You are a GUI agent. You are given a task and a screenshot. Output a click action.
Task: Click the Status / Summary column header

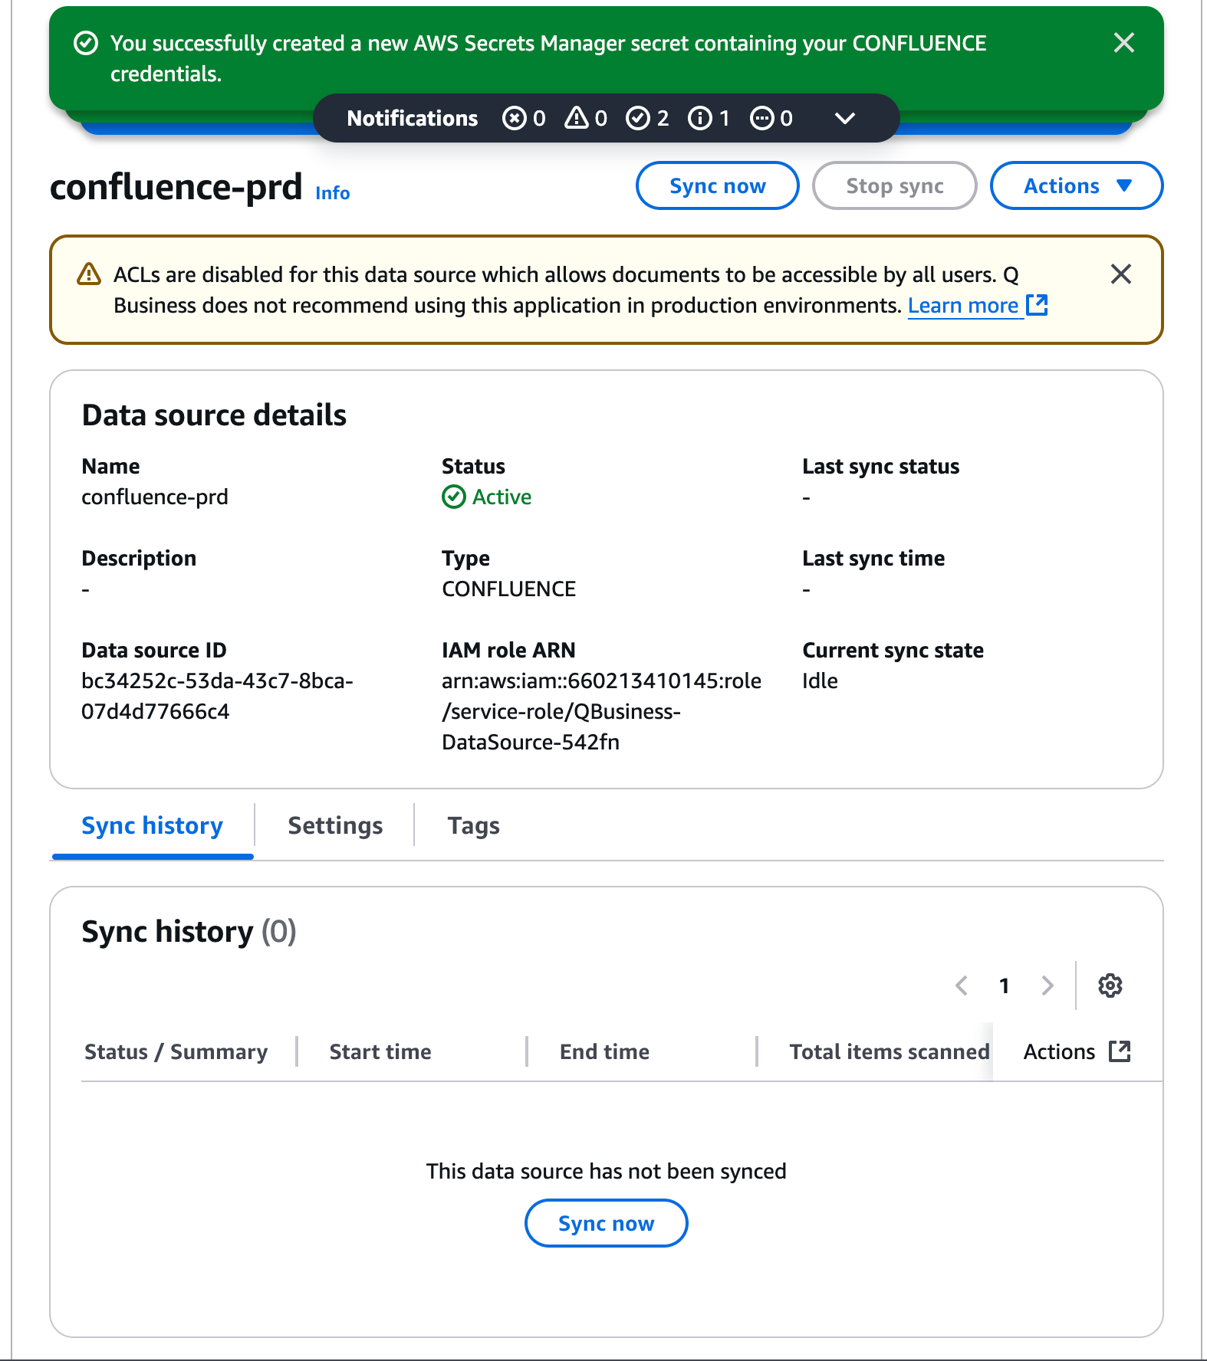click(x=176, y=1052)
